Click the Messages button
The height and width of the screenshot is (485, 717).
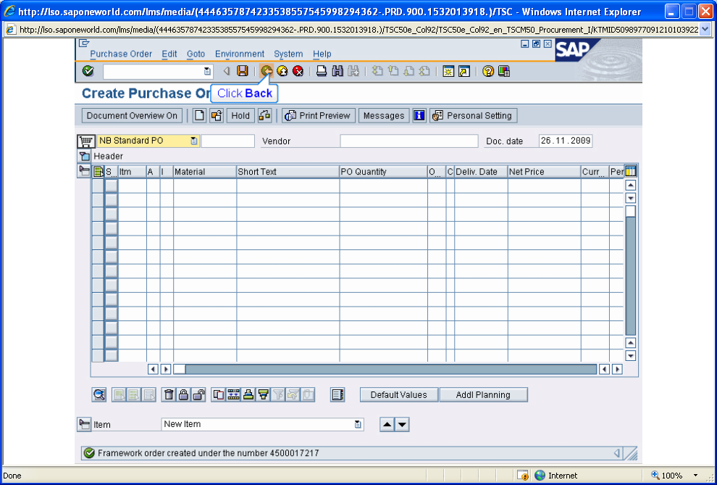[384, 116]
